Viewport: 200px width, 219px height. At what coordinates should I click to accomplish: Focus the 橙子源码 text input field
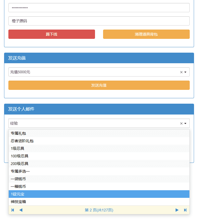click(99, 21)
